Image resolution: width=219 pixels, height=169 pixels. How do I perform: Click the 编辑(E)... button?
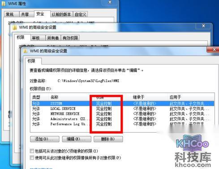pos(77,139)
